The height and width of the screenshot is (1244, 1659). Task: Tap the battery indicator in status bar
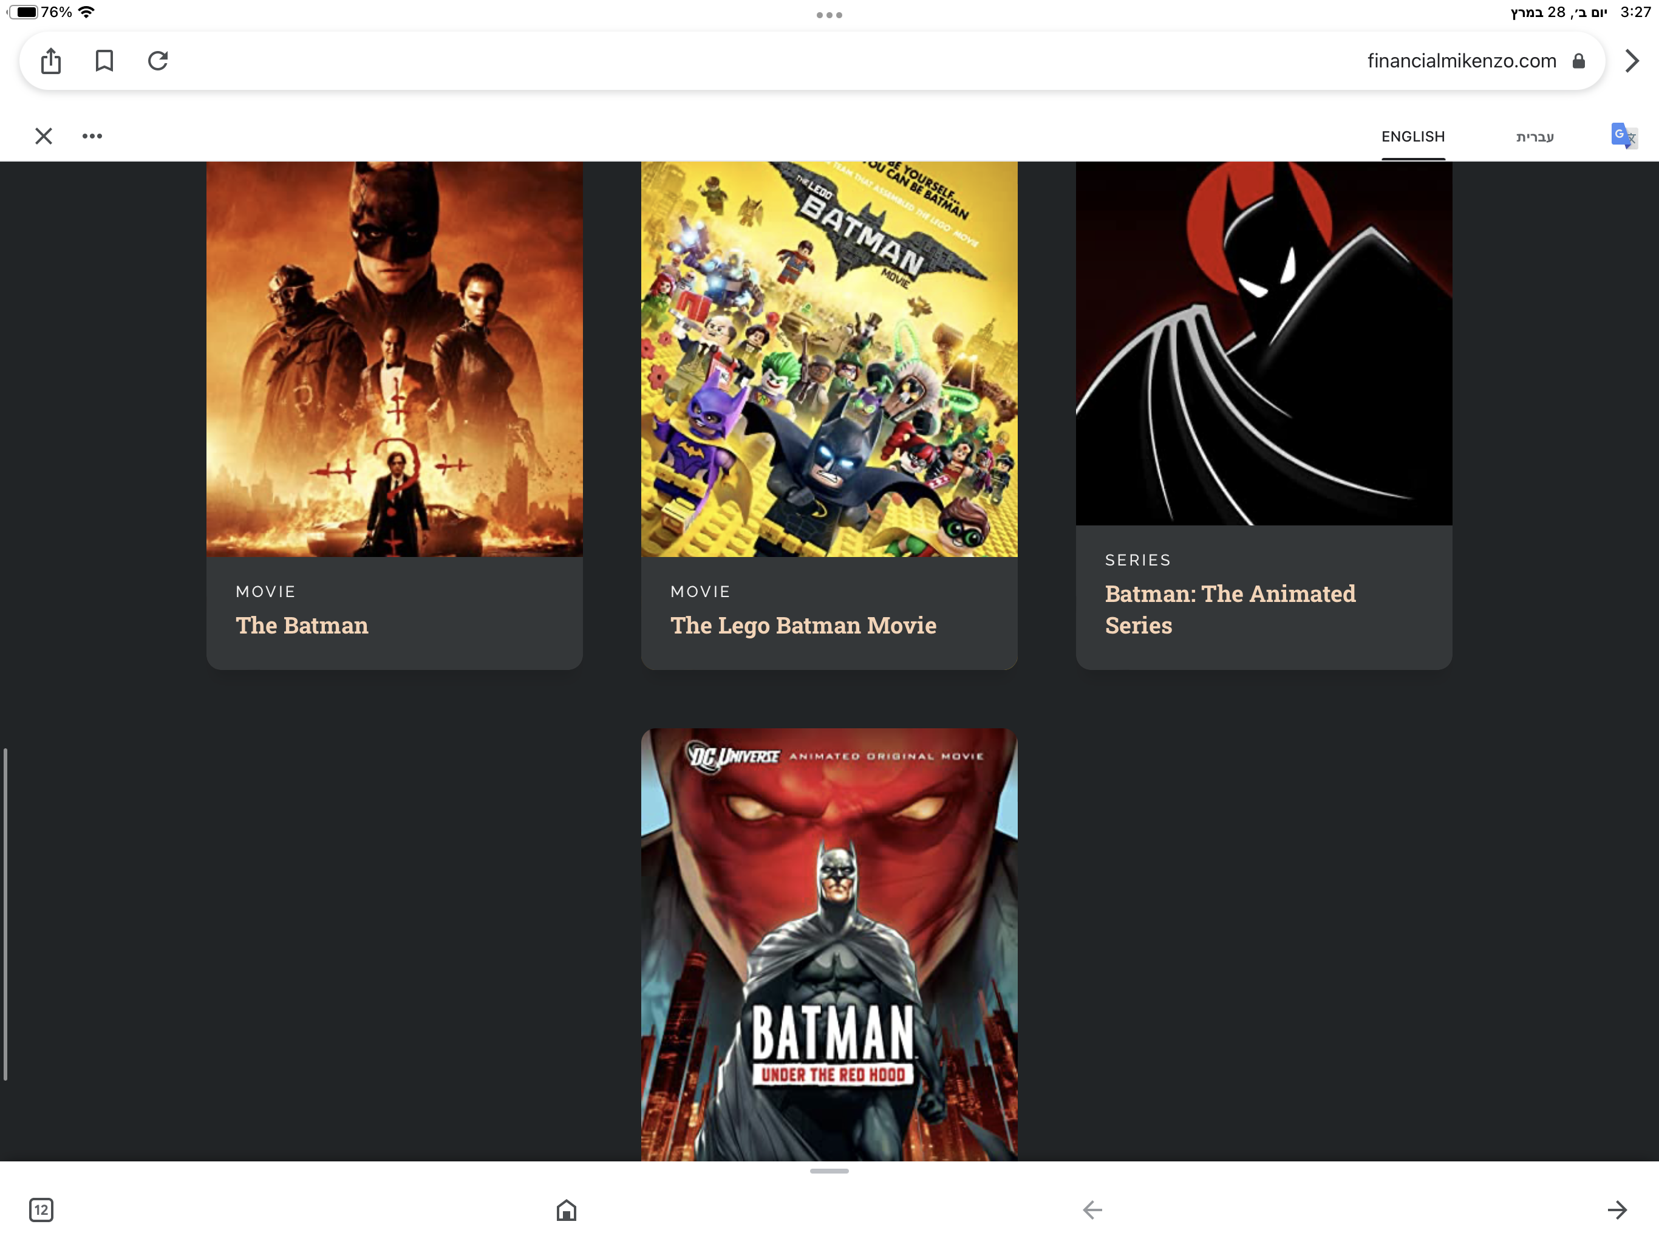click(22, 12)
